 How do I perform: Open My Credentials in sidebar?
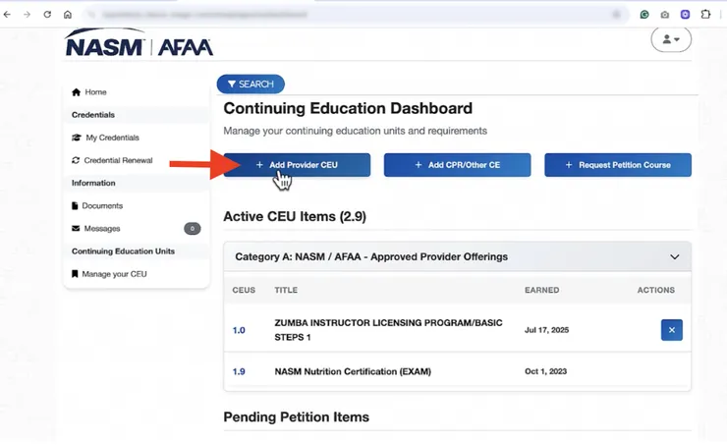tap(112, 138)
